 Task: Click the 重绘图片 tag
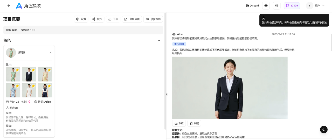(x=179, y=44)
